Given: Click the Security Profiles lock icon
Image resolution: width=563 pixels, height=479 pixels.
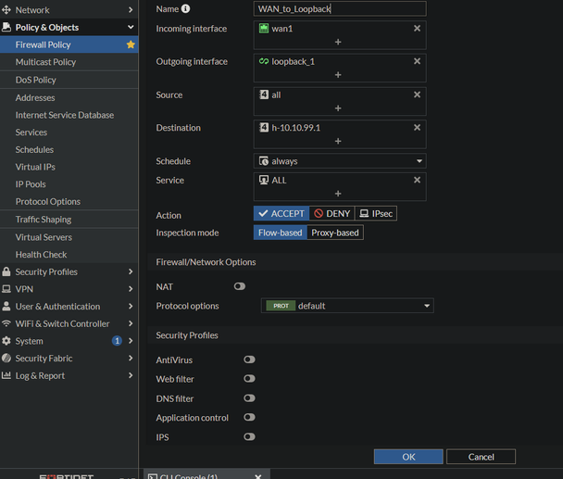Looking at the screenshot, I should pos(6,271).
